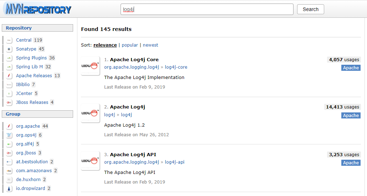Image resolution: width=367 pixels, height=196 pixels.
Task: Filter by org.jboss group link
Action: (26, 153)
